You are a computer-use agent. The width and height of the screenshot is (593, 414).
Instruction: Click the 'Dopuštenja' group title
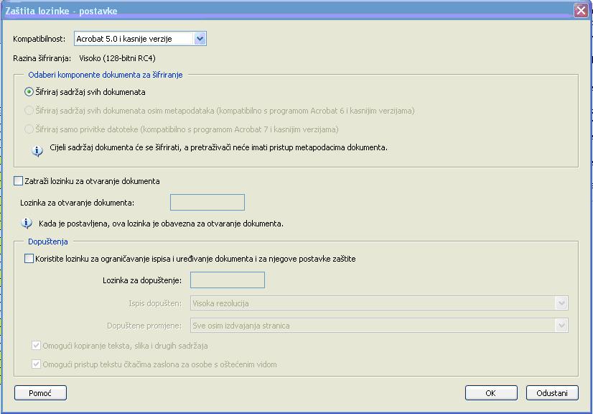tap(48, 241)
